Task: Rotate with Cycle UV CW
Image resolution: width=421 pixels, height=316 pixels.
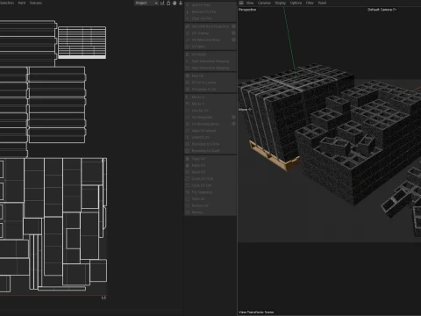Action: (210, 185)
